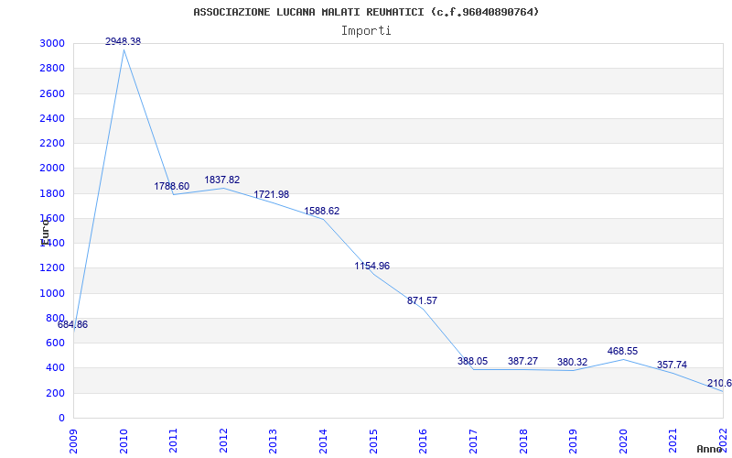This screenshot has width=732, height=458.
Task: Select the 2948.38 data label
Action: (x=123, y=41)
